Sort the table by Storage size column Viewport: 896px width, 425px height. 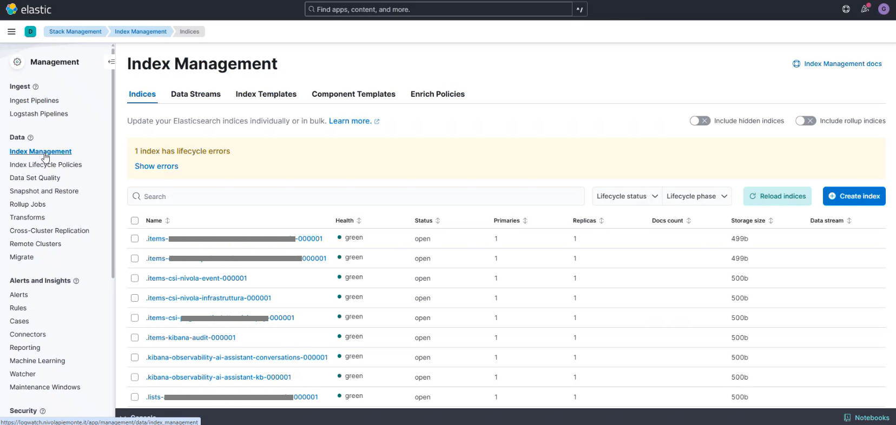click(x=752, y=221)
